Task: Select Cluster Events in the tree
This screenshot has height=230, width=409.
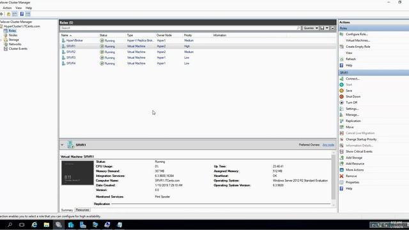Action: 18,49
